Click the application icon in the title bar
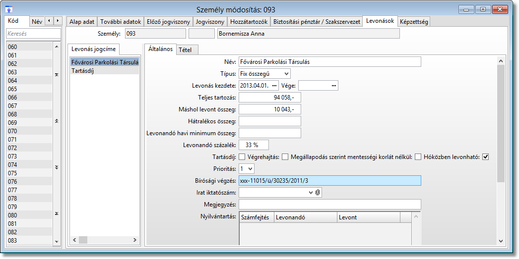This screenshot has height=259, width=519. point(9,9)
